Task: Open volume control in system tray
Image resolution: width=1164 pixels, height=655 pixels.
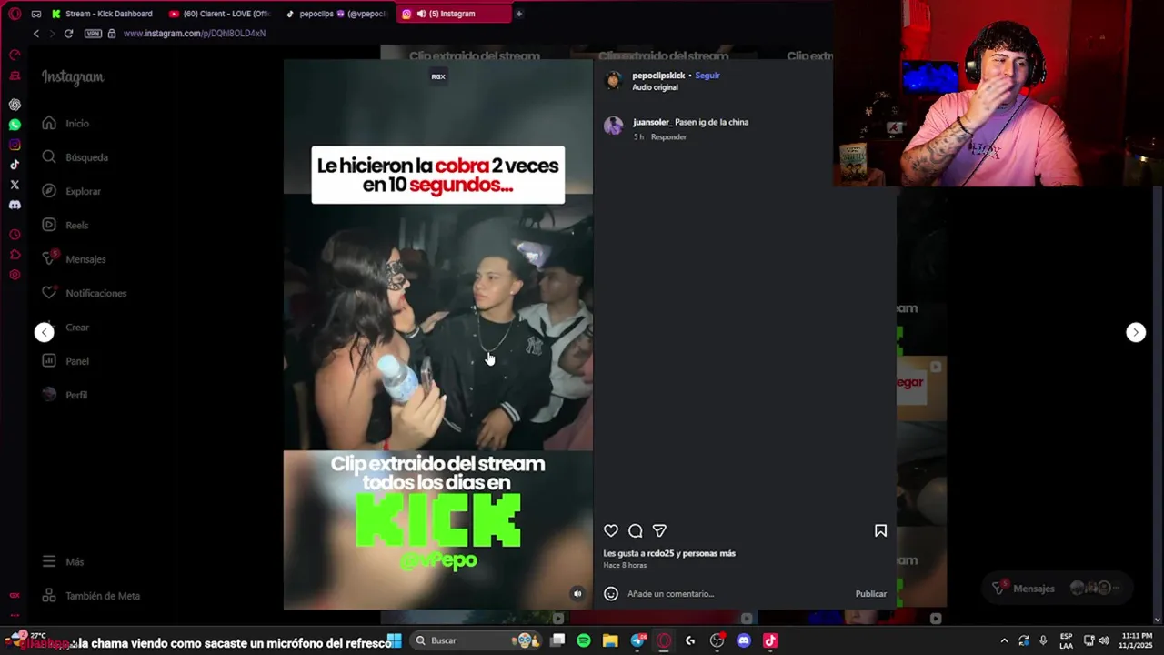Action: point(1103,640)
